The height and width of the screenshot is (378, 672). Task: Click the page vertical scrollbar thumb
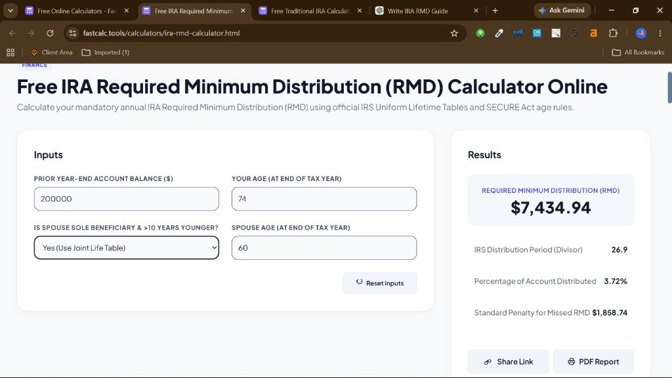[669, 88]
